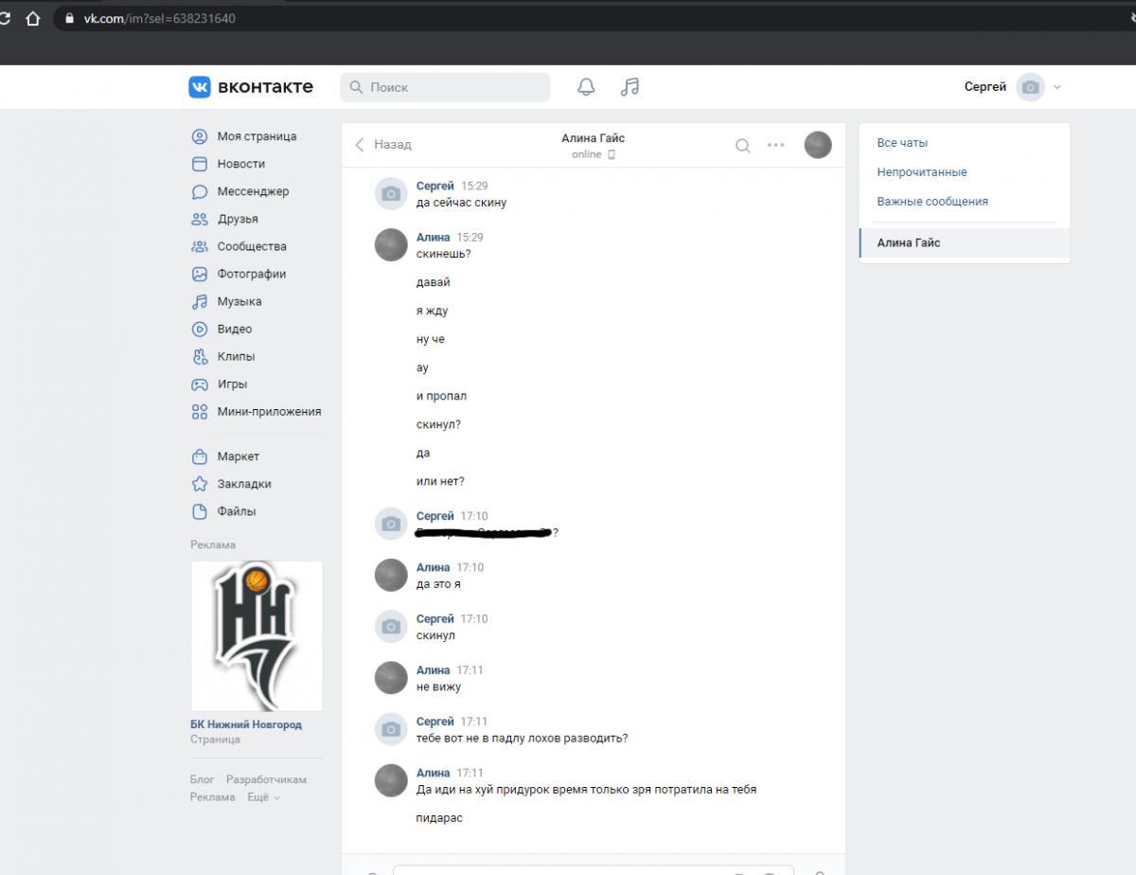Click the search icon in chat header
This screenshot has width=1136, height=875.
[743, 145]
